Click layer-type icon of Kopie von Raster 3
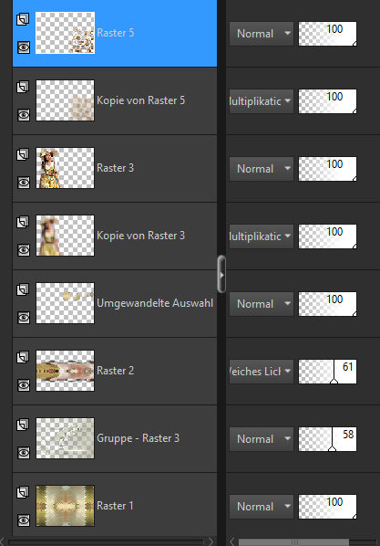 point(23,222)
